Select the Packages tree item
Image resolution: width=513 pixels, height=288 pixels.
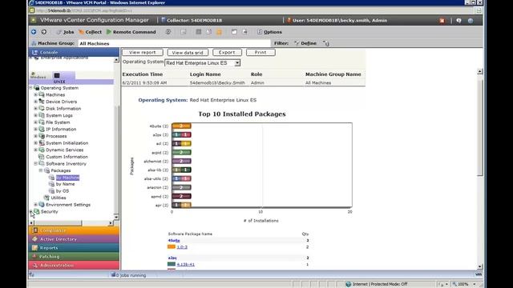click(x=61, y=170)
